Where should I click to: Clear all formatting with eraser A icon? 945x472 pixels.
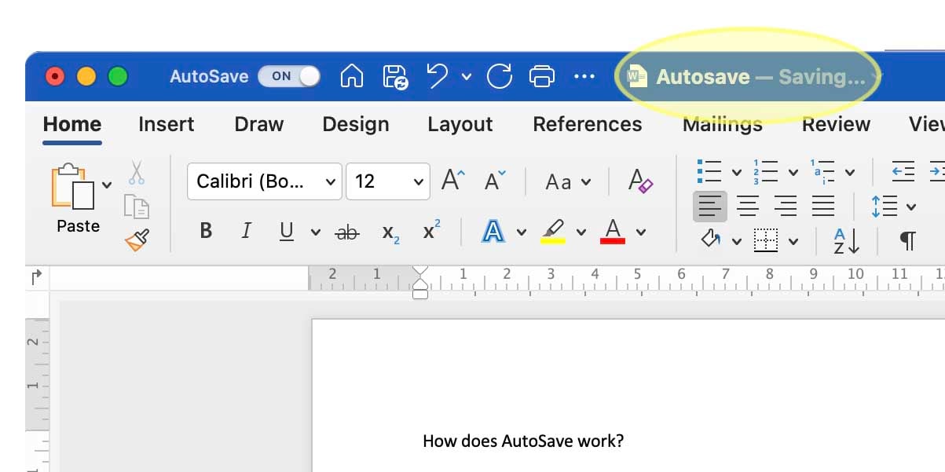640,181
